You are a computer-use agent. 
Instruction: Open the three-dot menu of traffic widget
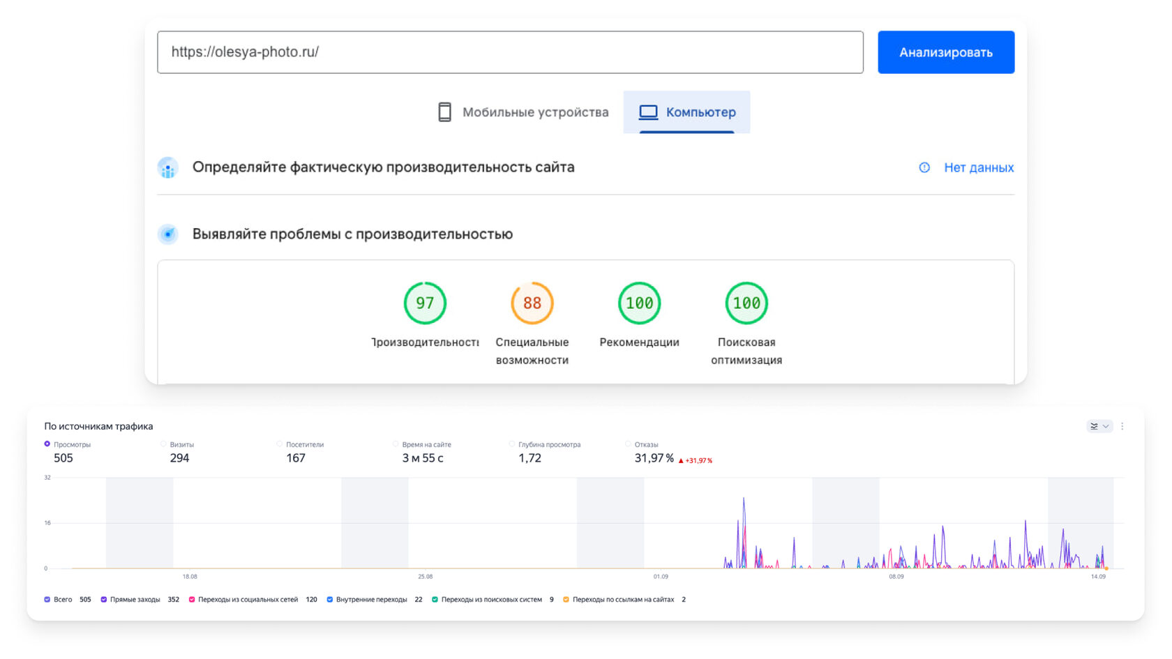1122,426
